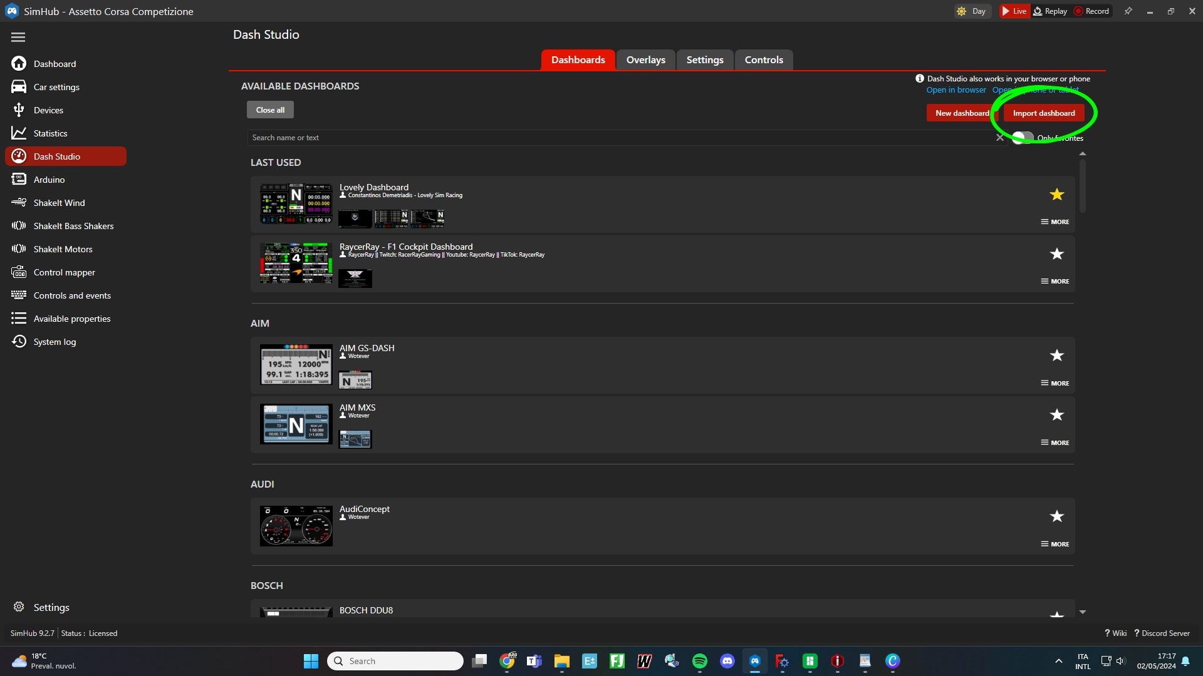The height and width of the screenshot is (676, 1203).
Task: Open the Wiki help link
Action: pos(1115,633)
